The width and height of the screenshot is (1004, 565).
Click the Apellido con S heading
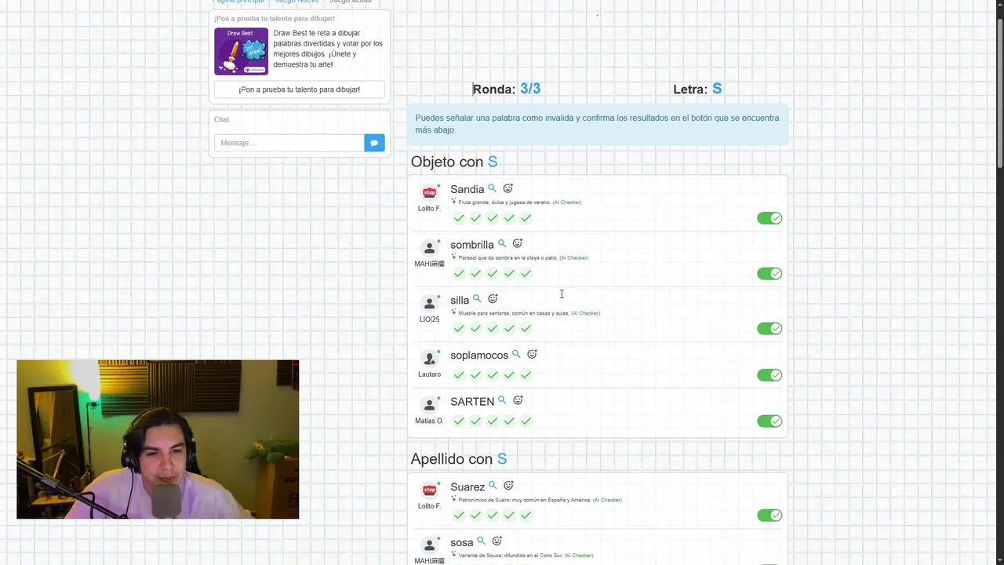tap(459, 459)
